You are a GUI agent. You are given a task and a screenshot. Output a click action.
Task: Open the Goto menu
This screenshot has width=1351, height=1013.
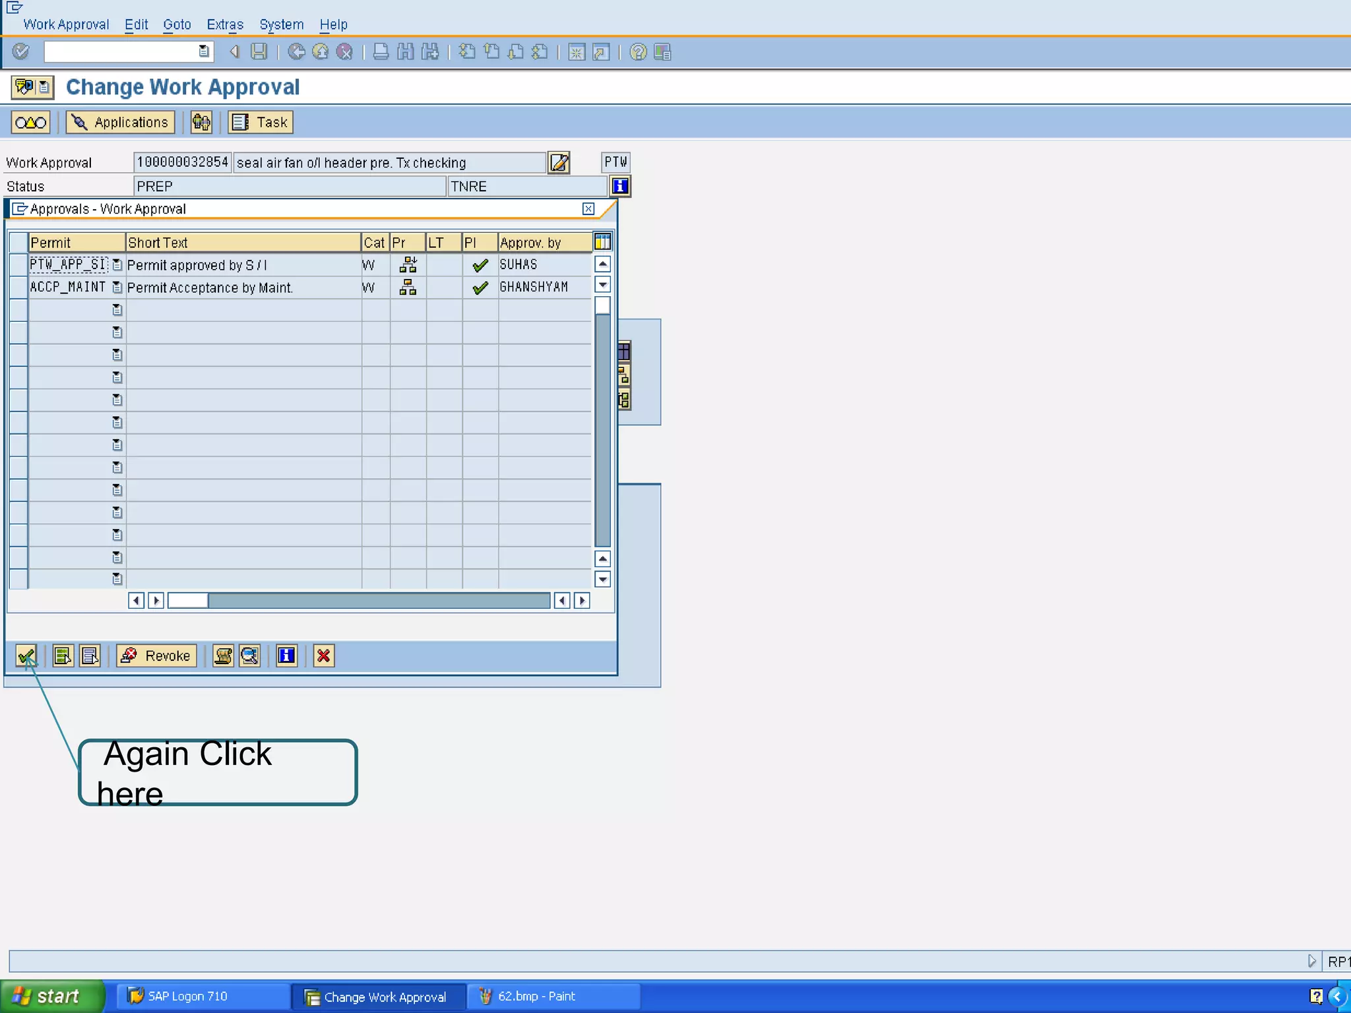177,24
